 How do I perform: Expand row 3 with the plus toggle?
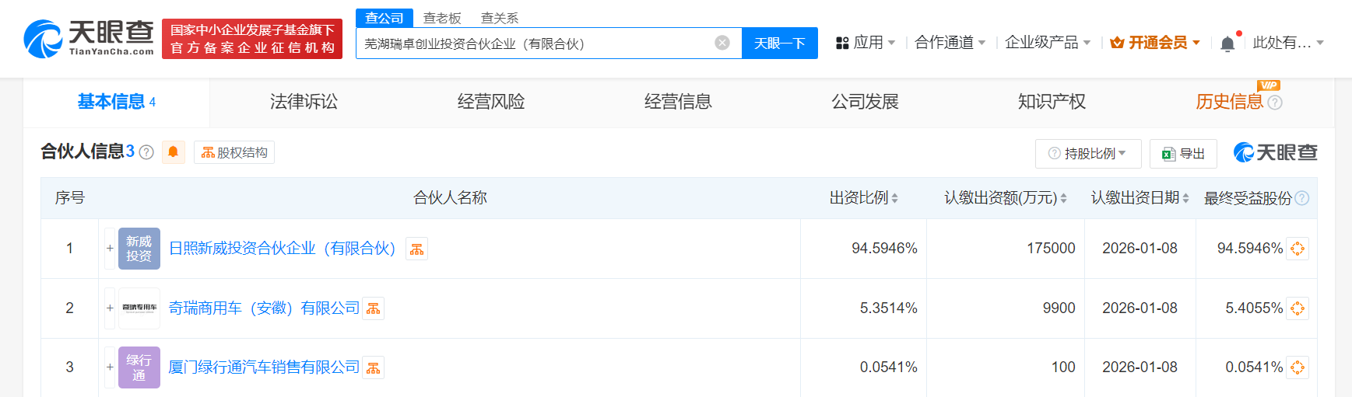coord(110,367)
